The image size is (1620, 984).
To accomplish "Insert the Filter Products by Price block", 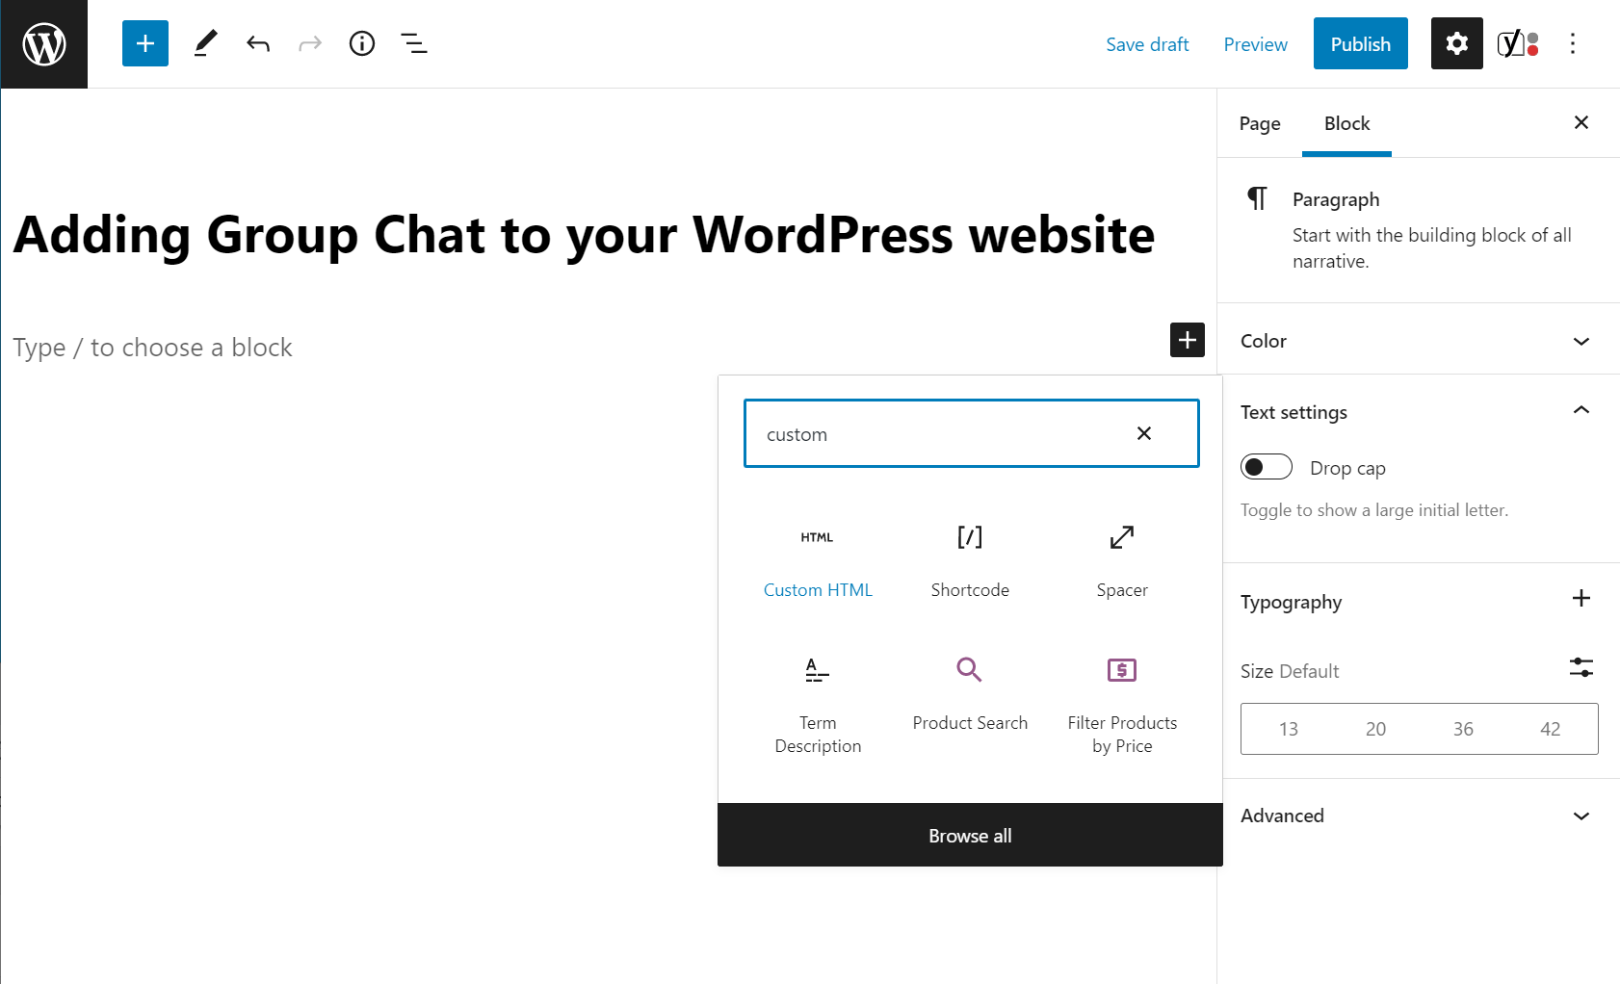I will click(1122, 706).
